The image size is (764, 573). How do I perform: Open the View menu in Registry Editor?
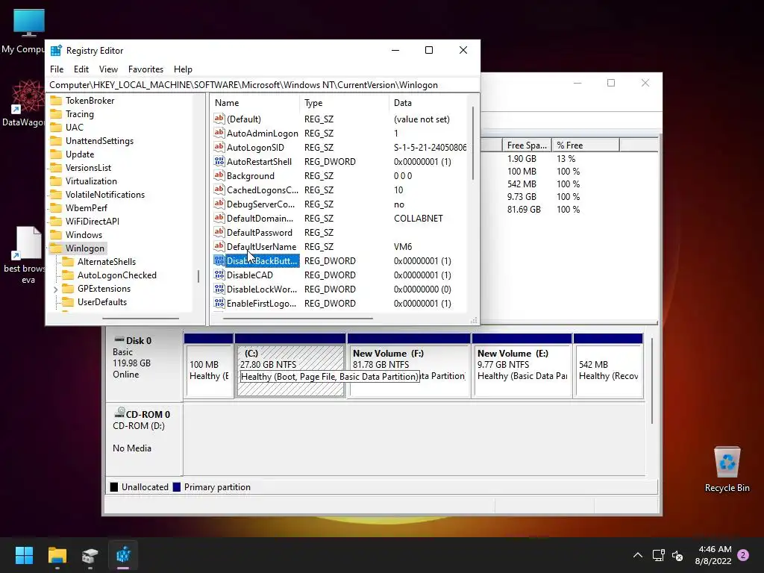tap(108, 69)
